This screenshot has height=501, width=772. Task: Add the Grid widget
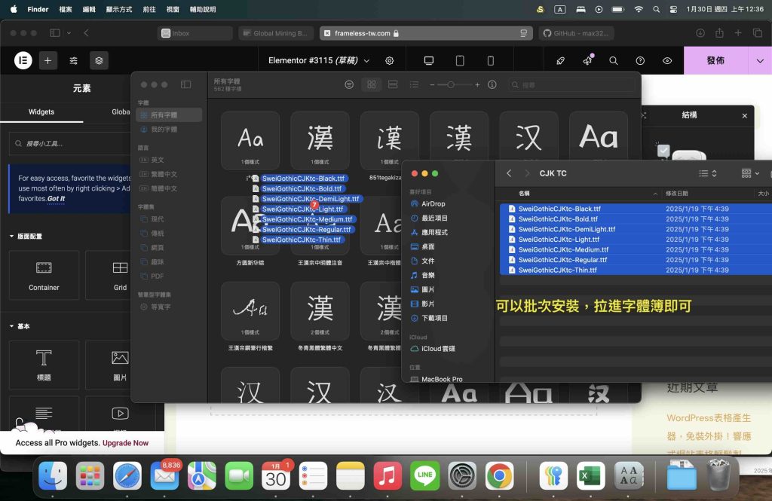point(120,275)
